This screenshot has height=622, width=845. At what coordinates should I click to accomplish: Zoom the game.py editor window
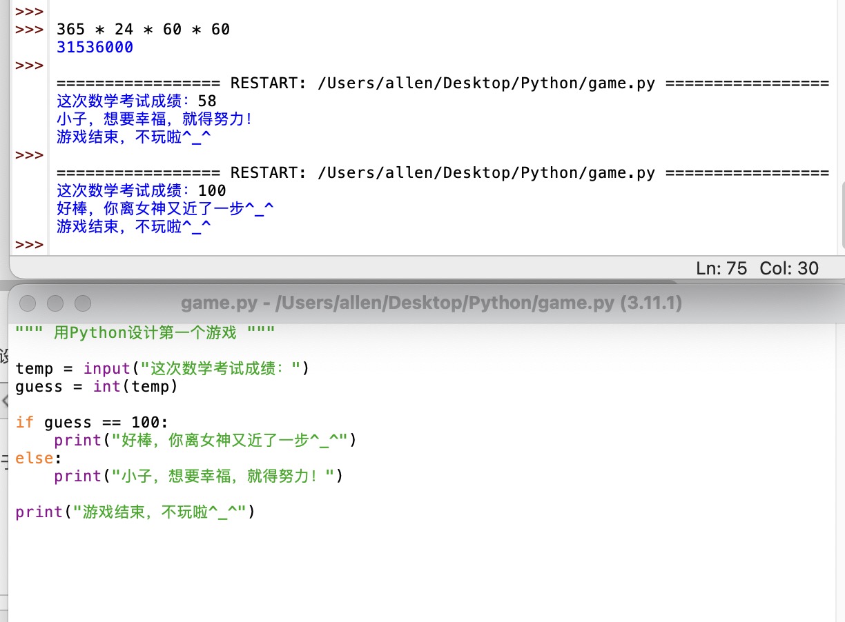(83, 303)
